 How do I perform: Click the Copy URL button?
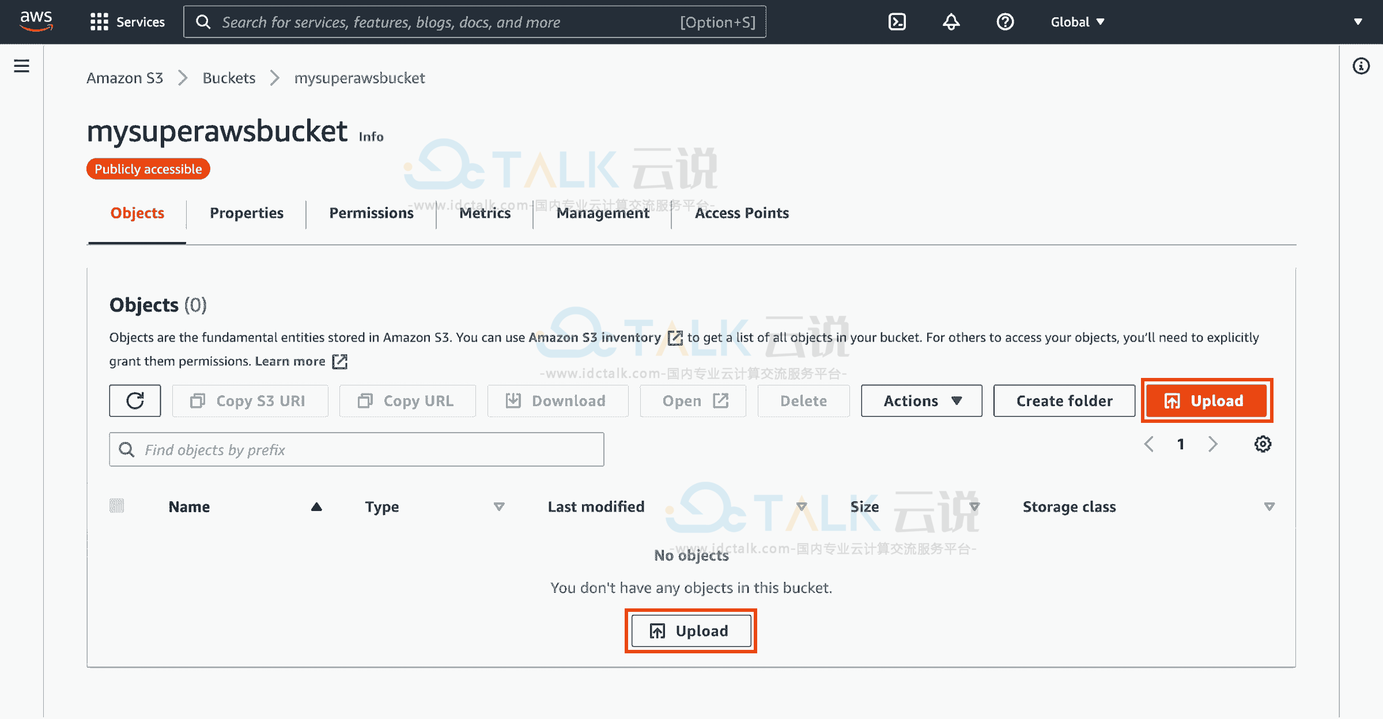(x=407, y=400)
